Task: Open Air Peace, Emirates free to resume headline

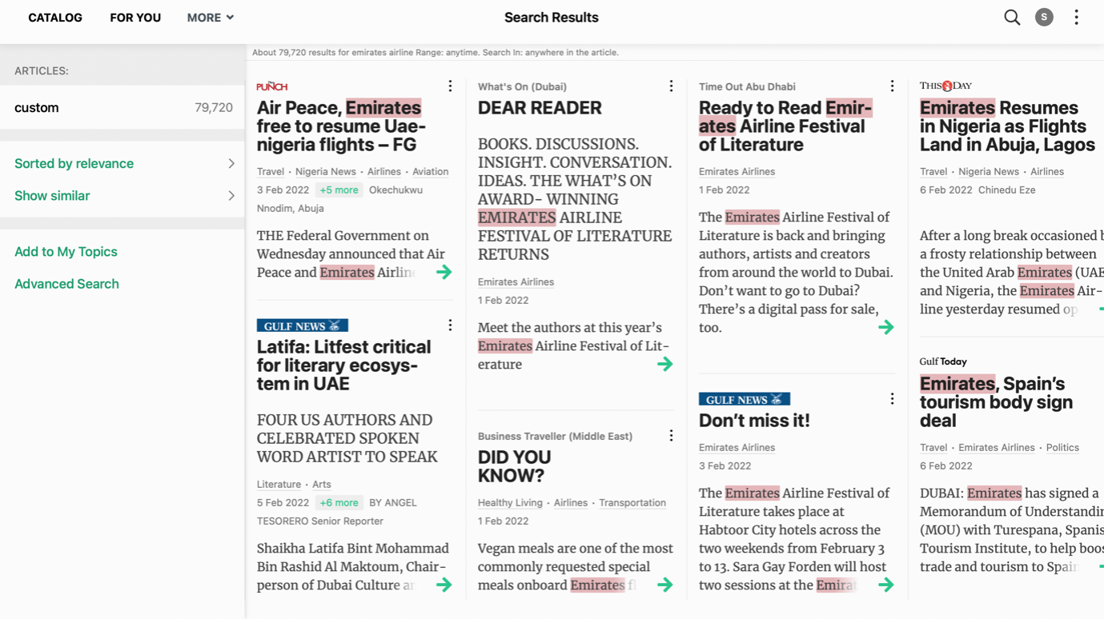Action: (x=342, y=126)
